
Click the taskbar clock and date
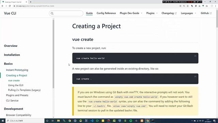[x=208, y=121]
